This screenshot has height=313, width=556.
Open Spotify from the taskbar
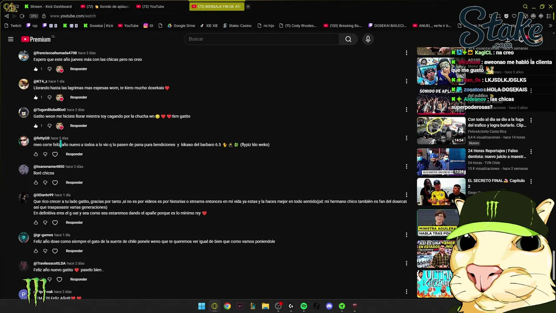coord(304,306)
